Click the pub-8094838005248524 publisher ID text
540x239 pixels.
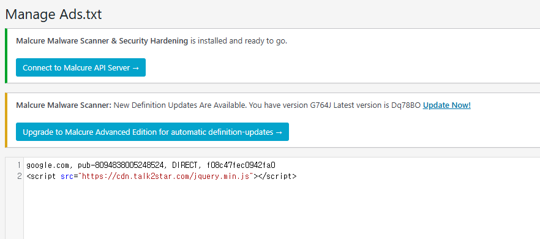point(120,165)
